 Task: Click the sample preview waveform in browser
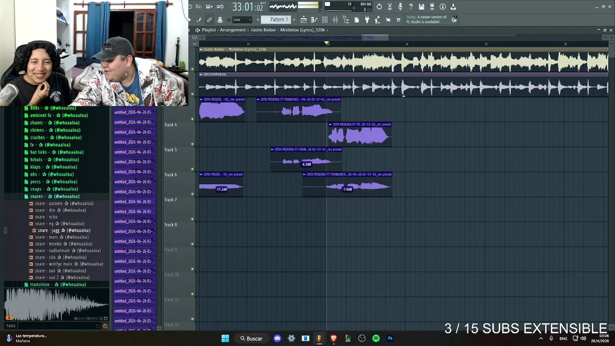[57, 305]
